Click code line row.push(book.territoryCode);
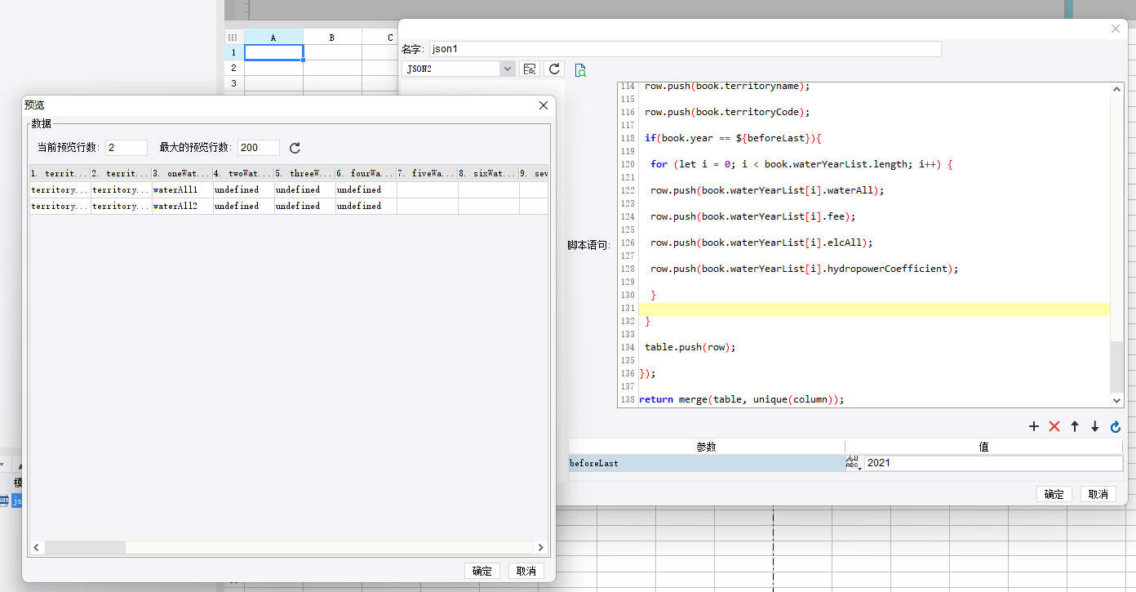 tap(727, 112)
